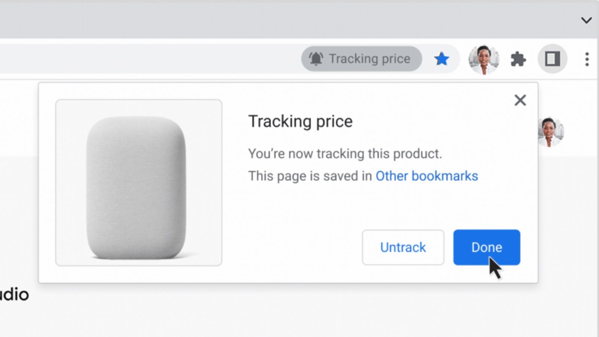Dismiss the dialog with the X icon
Viewport: 599px width, 337px height.
[520, 100]
